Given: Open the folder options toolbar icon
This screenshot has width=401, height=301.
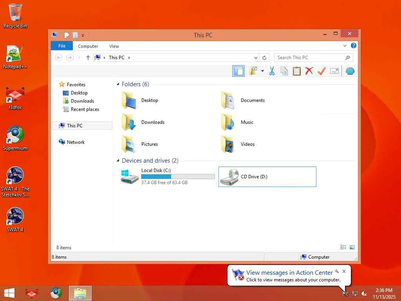Looking at the screenshot, I should 253,71.
